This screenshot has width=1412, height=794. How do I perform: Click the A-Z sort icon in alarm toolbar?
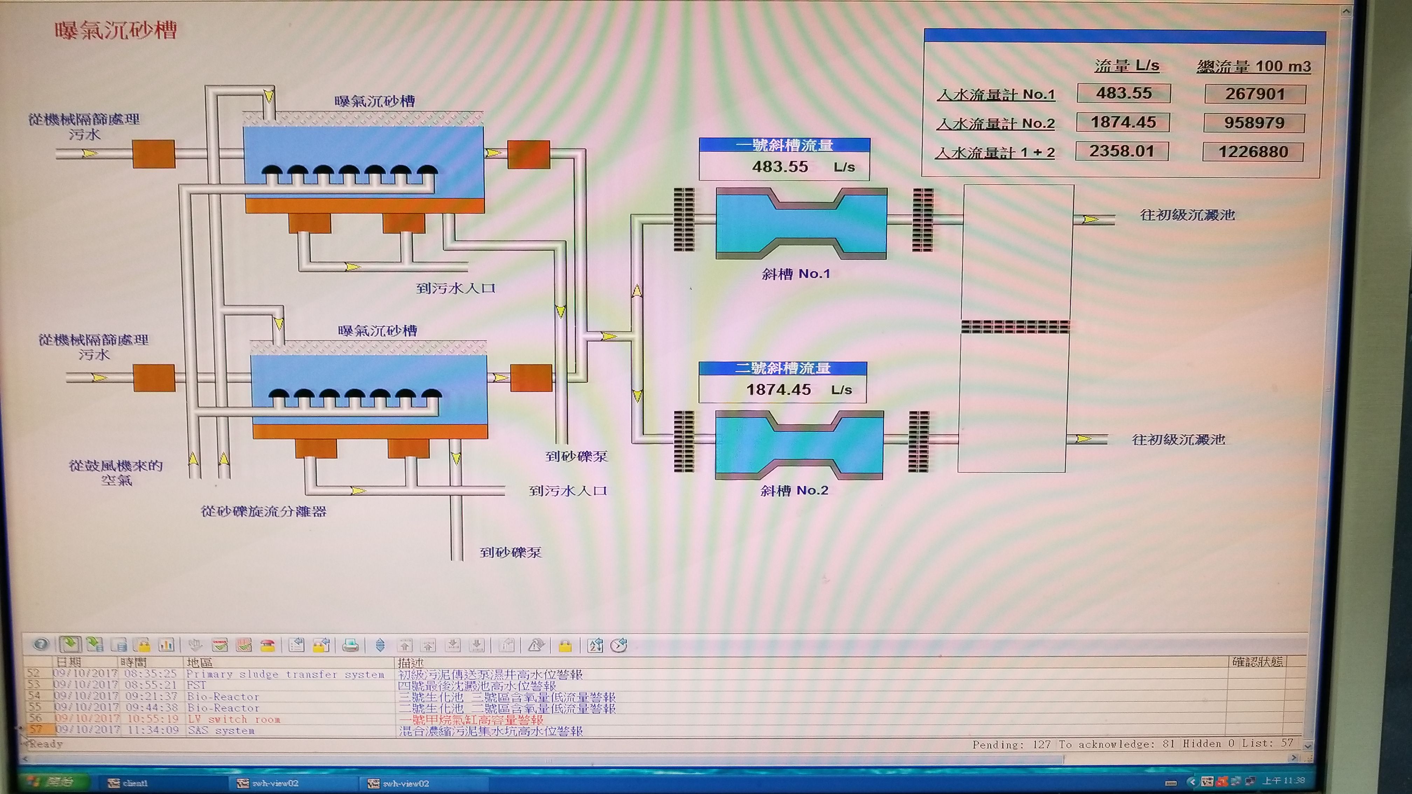tap(595, 645)
